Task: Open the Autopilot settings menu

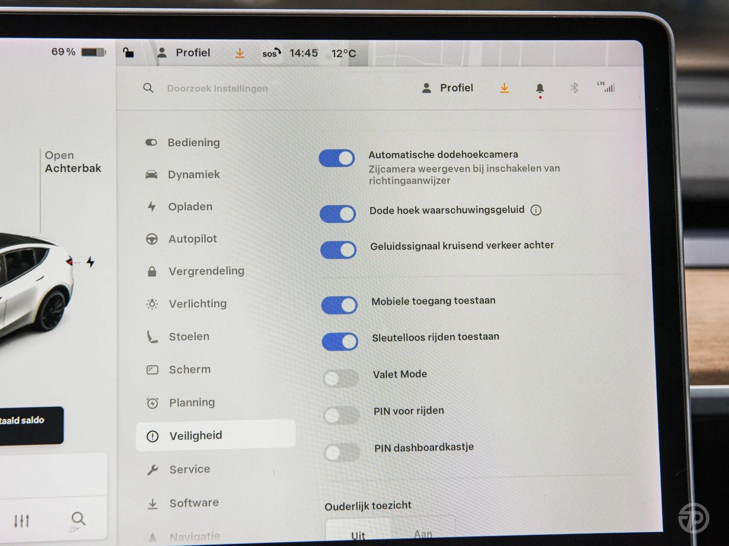Action: (x=192, y=239)
